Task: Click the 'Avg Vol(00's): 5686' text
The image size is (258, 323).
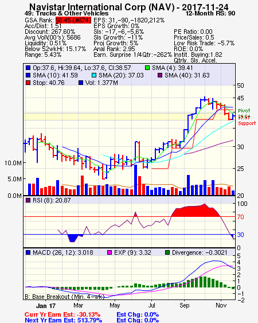Action: click(53, 37)
